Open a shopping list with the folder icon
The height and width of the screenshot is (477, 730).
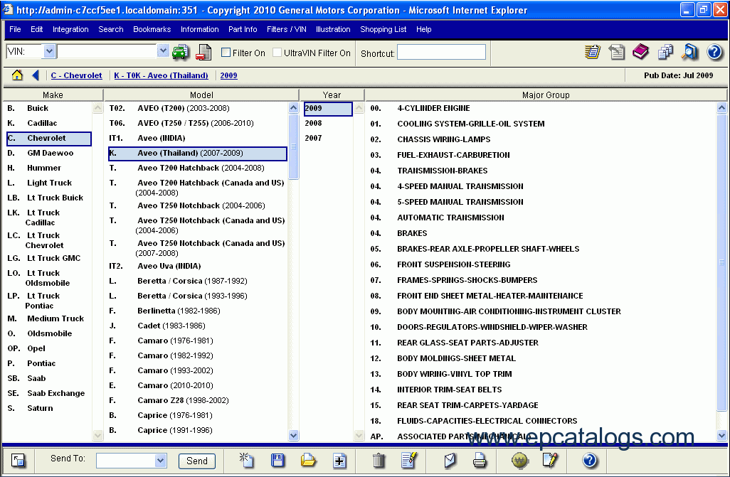(308, 461)
